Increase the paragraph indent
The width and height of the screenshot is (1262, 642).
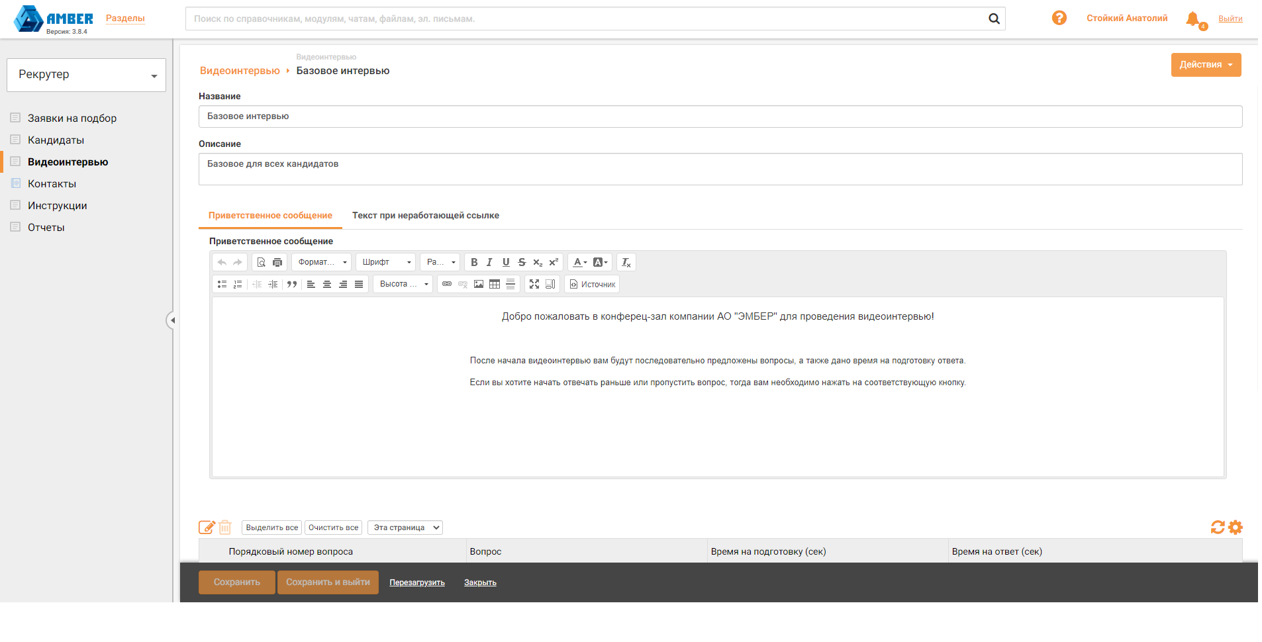click(273, 285)
